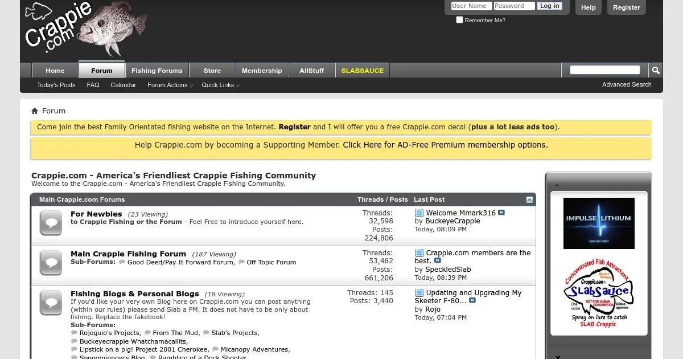The width and height of the screenshot is (683, 359).
Task: Open Micanopy Adventures blog
Action: (254, 349)
